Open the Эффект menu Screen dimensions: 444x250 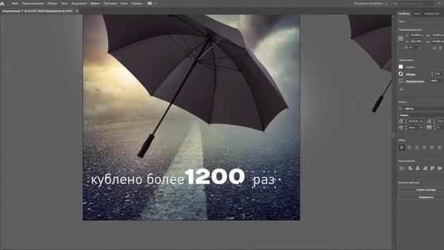[94, 3]
